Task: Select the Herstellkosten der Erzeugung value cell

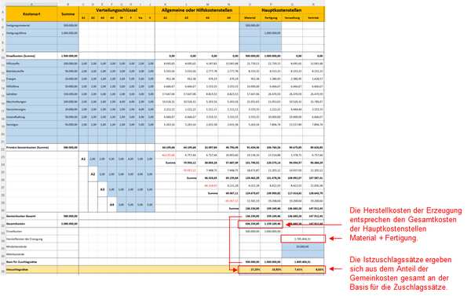Action: [x=303, y=239]
